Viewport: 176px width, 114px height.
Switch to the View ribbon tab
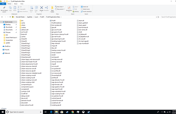pos(22,4)
